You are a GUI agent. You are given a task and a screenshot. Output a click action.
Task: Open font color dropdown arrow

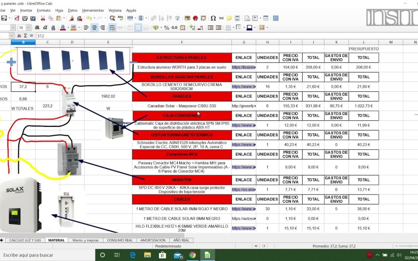tap(68, 27)
